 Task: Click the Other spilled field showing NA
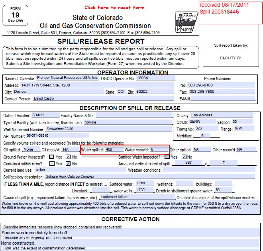[x=202, y=149]
